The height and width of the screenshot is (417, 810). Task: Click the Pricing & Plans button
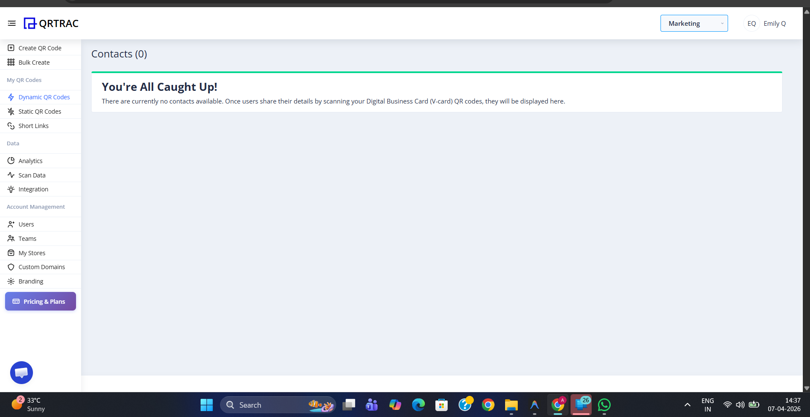(40, 301)
